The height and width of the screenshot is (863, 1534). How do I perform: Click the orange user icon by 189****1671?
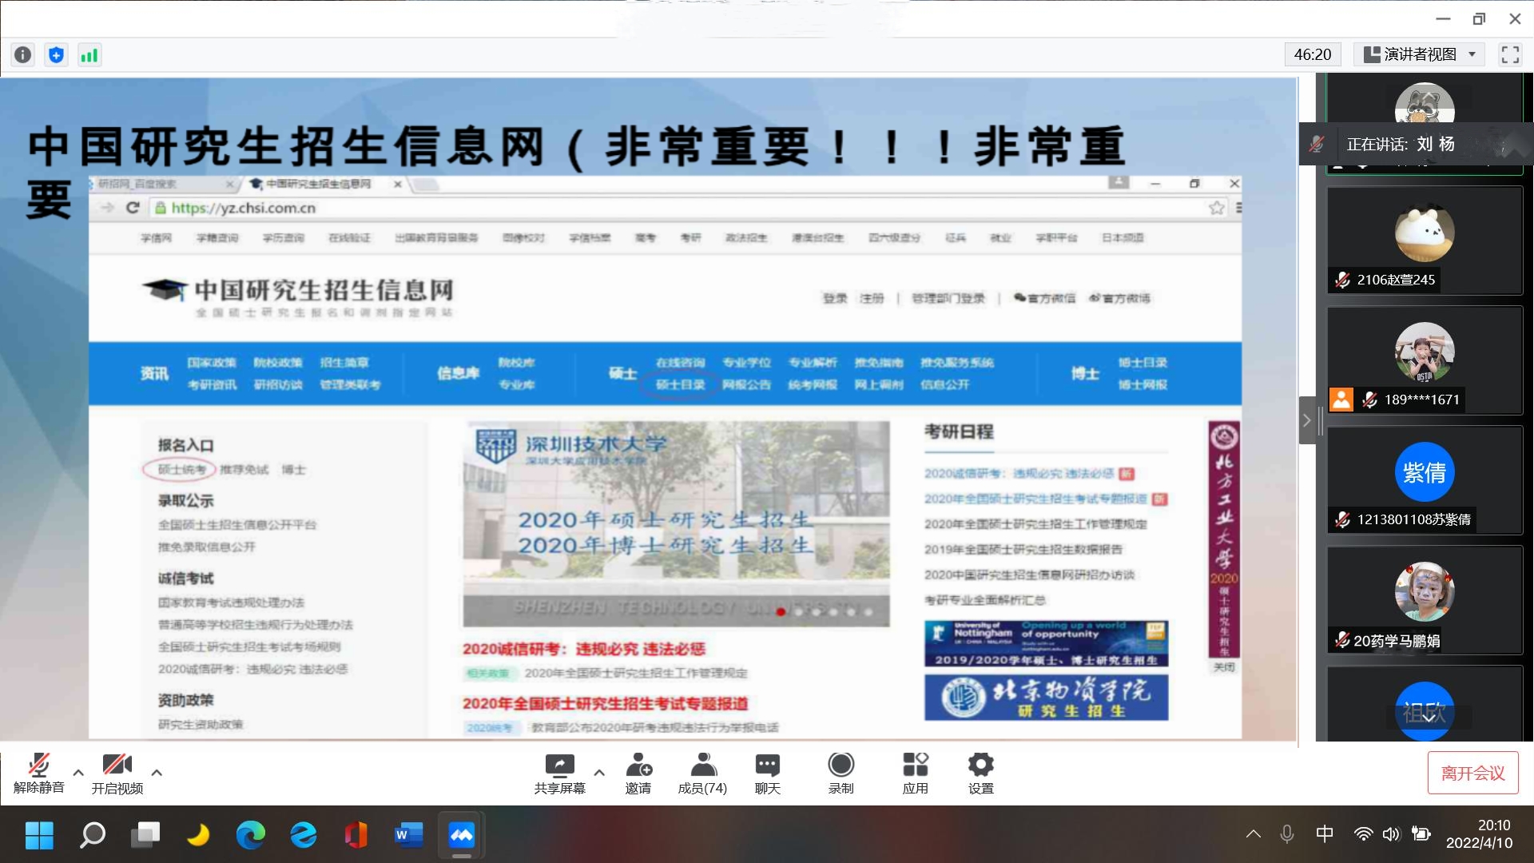(1341, 399)
